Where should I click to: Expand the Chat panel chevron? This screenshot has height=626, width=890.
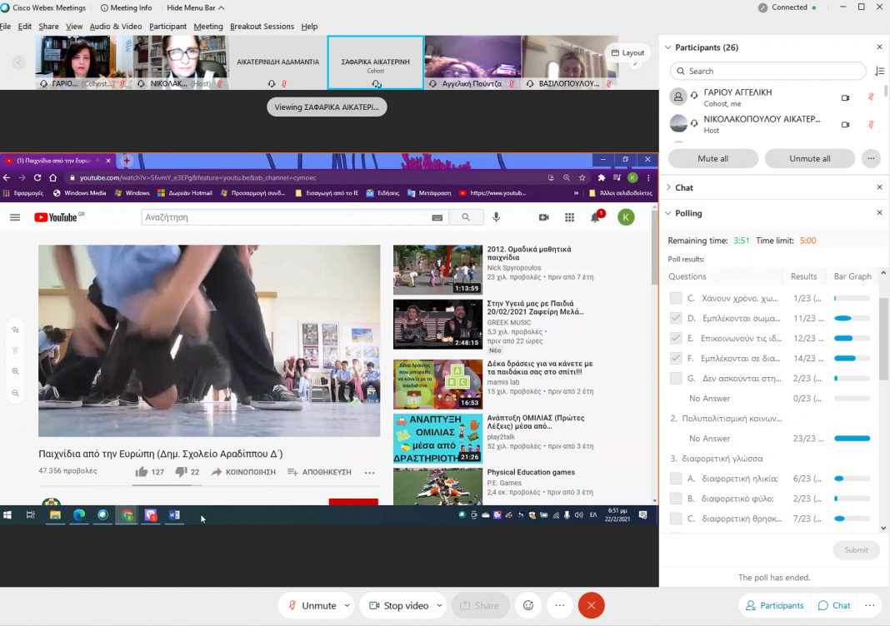point(668,187)
